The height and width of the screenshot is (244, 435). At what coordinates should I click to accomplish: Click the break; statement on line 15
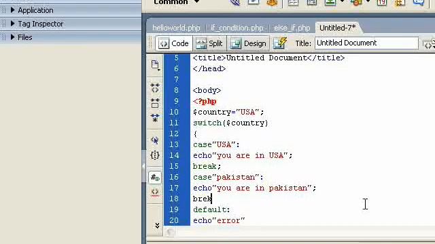tap(207, 166)
